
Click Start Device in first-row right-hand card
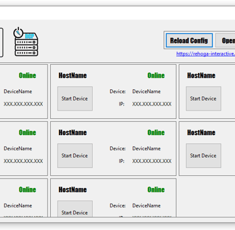tap(204, 99)
